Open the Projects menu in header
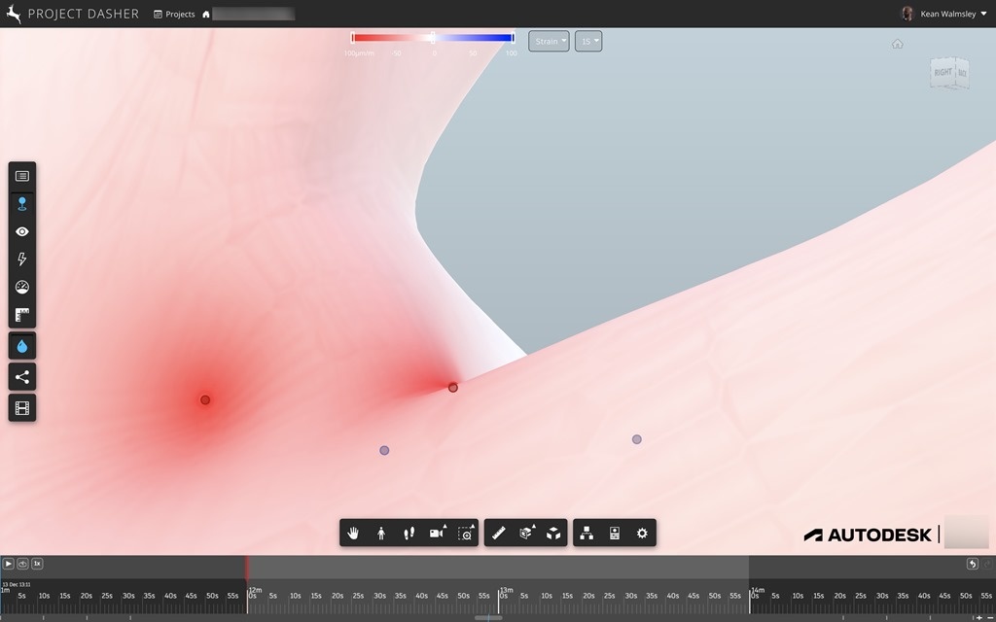This screenshot has height=622, width=996. pos(174,15)
